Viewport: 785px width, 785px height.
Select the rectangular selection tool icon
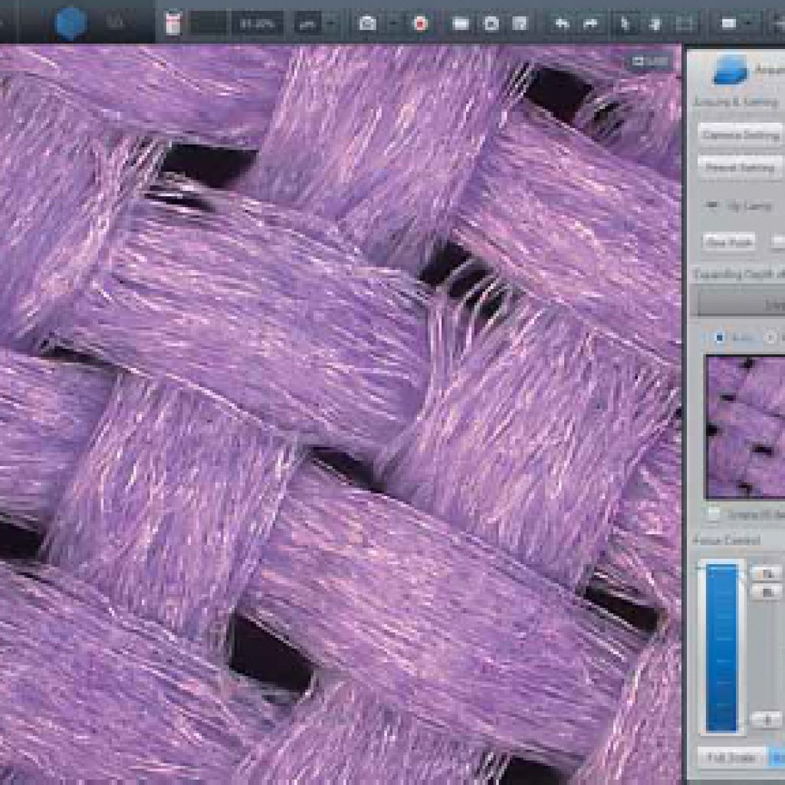[685, 24]
